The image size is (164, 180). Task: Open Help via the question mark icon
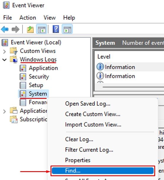coord(56,29)
